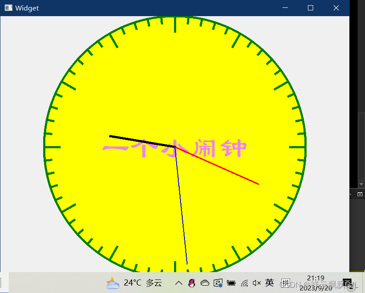Open the panel dropdown icon in background window

[x=360, y=194]
